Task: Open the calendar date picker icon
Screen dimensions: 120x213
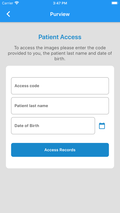Action: coord(102,126)
